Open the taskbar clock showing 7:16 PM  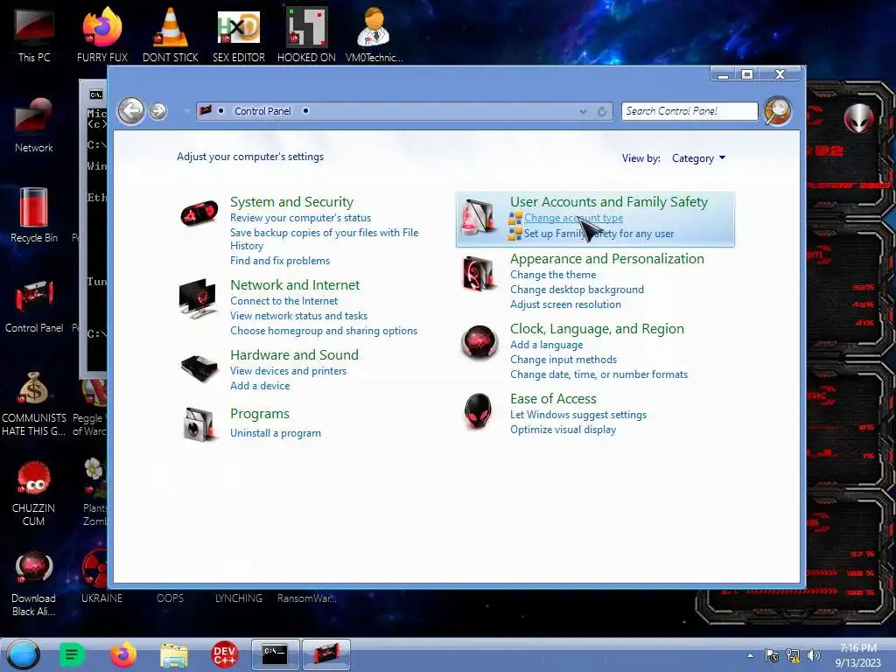pos(857,655)
